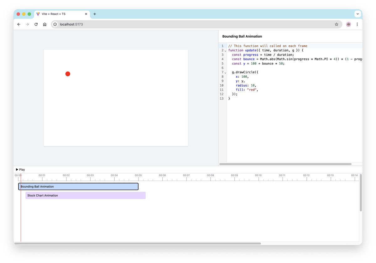Image resolution: width=376 pixels, height=263 pixels.
Task: Expand the tab search dropdown arrow
Action: (358, 14)
